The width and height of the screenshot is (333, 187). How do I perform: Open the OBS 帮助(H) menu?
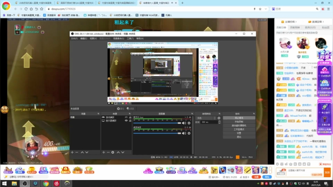(140, 38)
